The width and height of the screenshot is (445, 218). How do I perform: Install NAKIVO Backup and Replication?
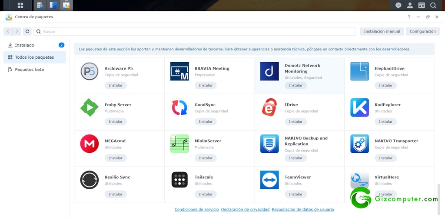[296, 158]
